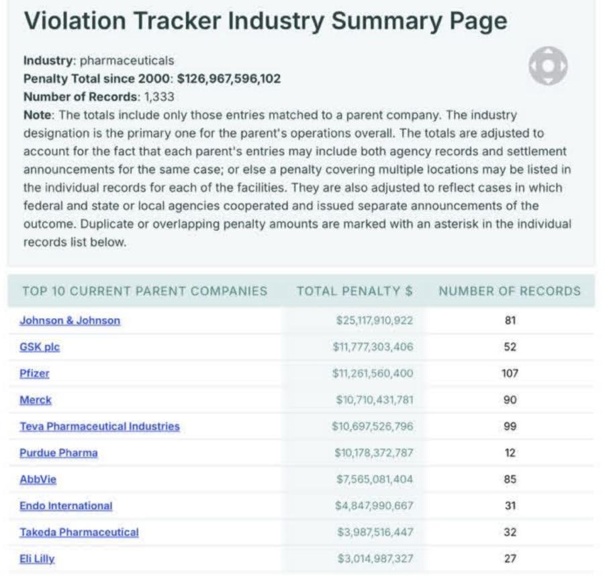Open the Eli Lilly company link
The image size is (605, 583).
37,559
